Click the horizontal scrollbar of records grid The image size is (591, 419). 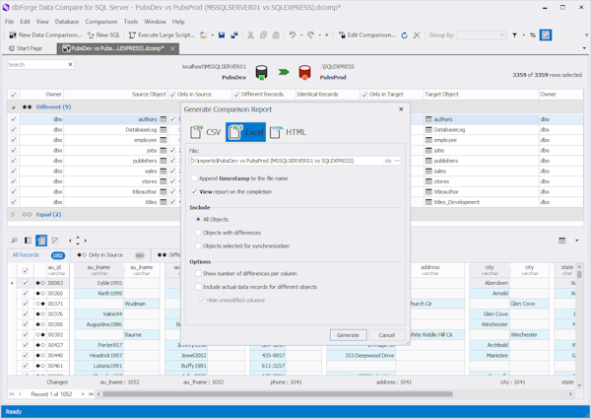tap(278, 394)
